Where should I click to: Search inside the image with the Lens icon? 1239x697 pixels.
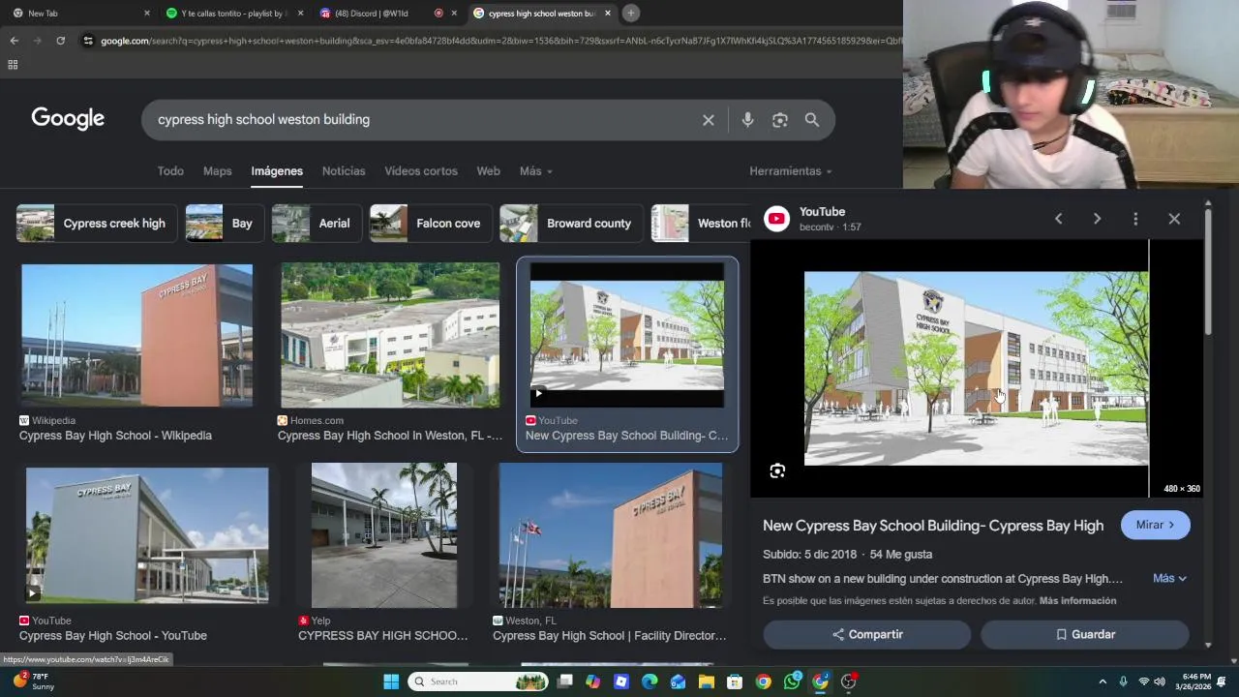click(777, 471)
